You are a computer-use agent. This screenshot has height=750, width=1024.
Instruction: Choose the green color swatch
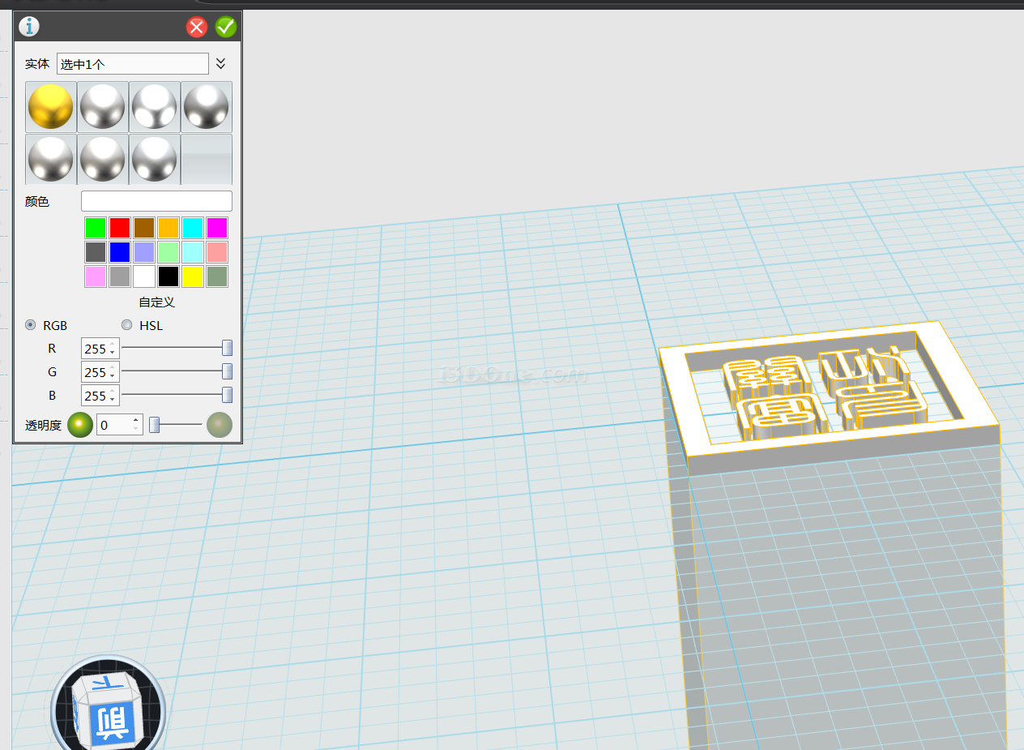click(x=96, y=228)
